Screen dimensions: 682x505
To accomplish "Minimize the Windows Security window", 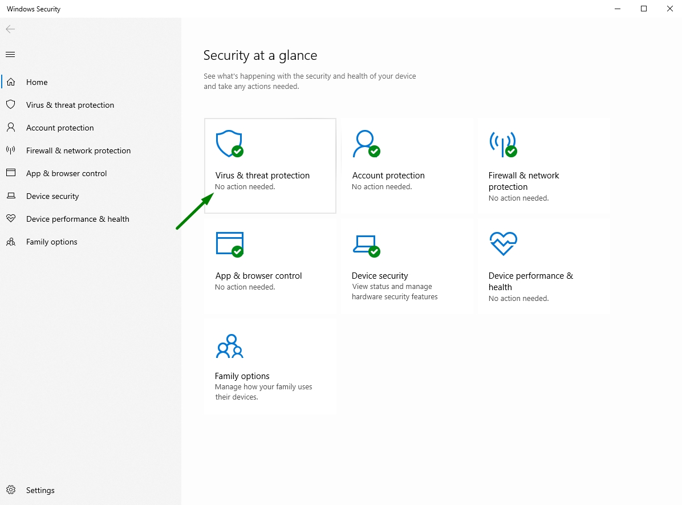I will point(617,9).
